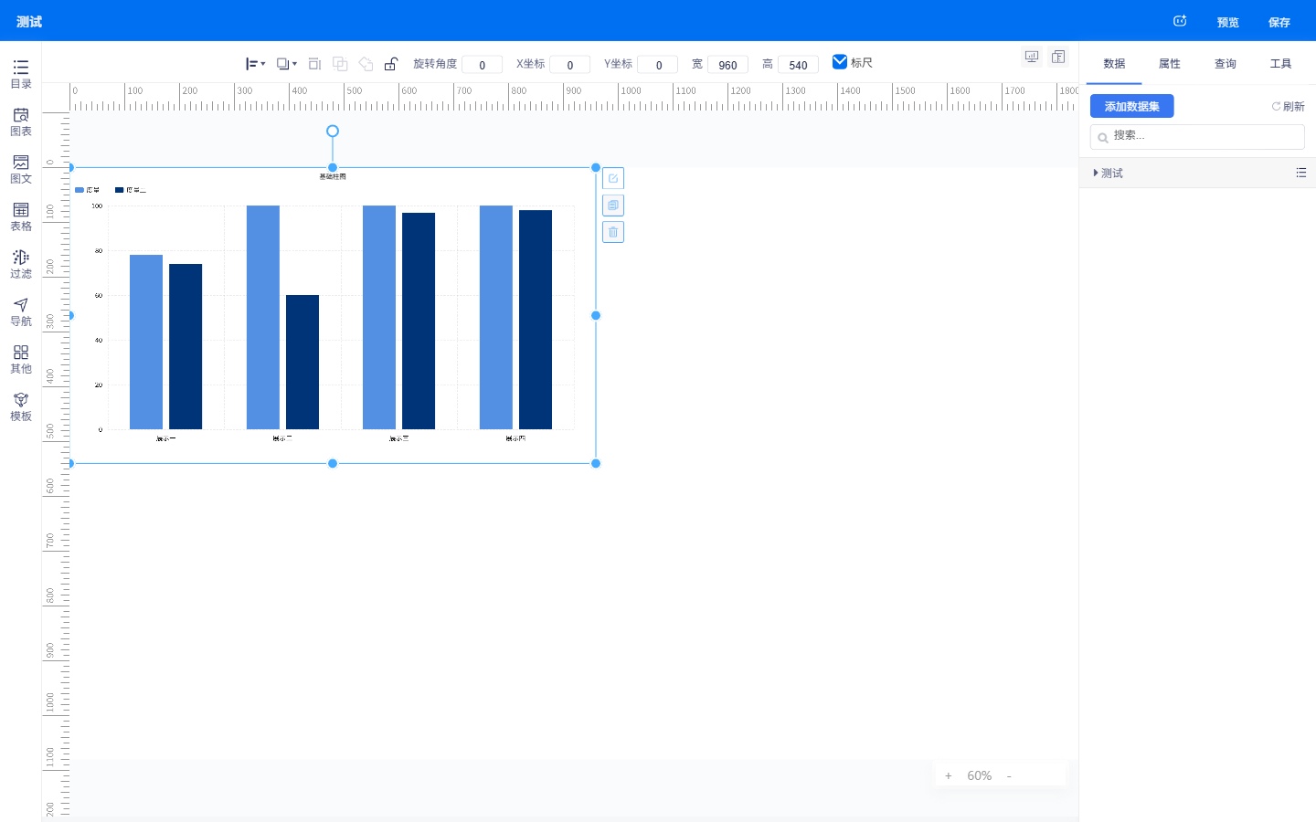Click the group components toolbar icon
Screen dimensions: 1316x822
(x=340, y=64)
